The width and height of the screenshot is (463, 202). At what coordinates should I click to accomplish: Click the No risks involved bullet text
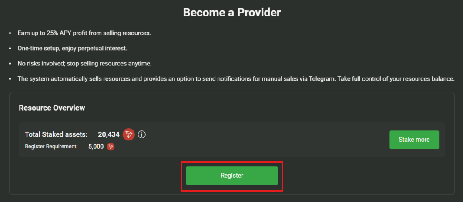84,64
